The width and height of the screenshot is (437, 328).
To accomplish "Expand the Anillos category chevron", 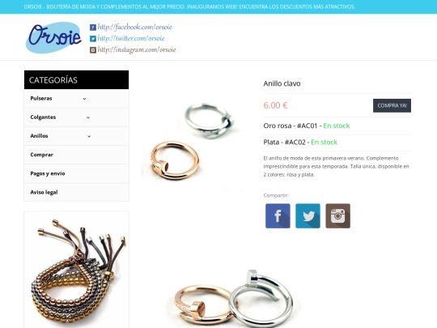I will point(89,136).
